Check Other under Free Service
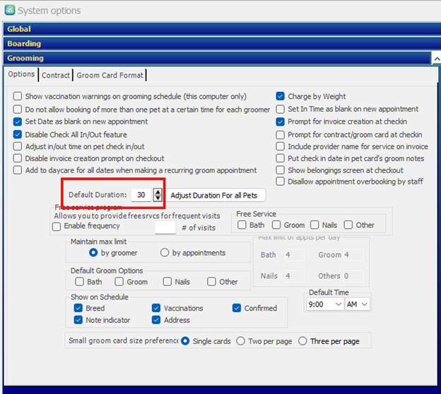The height and width of the screenshot is (394, 441). (348, 225)
